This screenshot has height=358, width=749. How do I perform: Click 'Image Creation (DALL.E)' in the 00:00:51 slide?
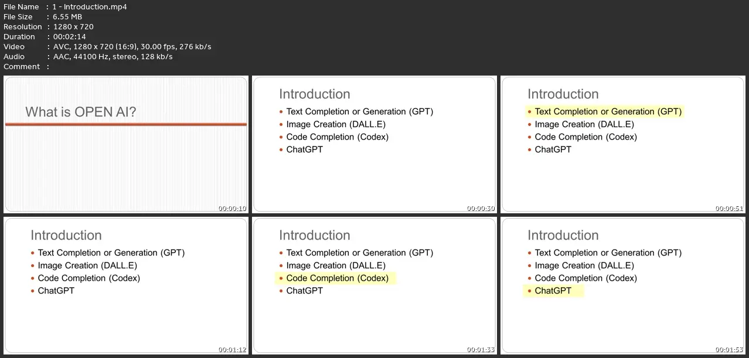[x=585, y=124]
